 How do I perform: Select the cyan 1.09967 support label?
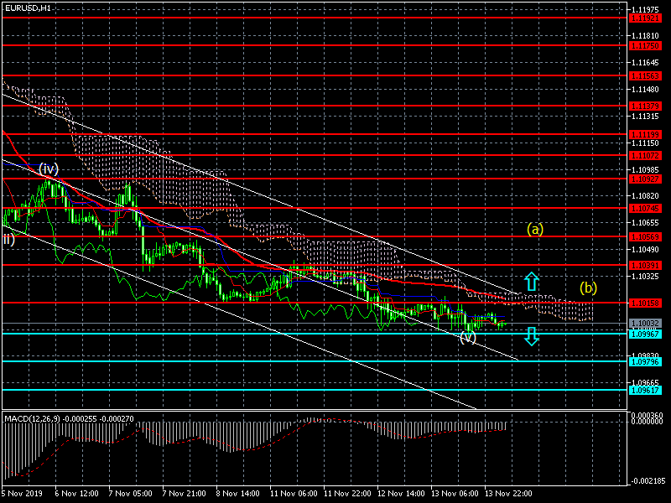click(645, 334)
